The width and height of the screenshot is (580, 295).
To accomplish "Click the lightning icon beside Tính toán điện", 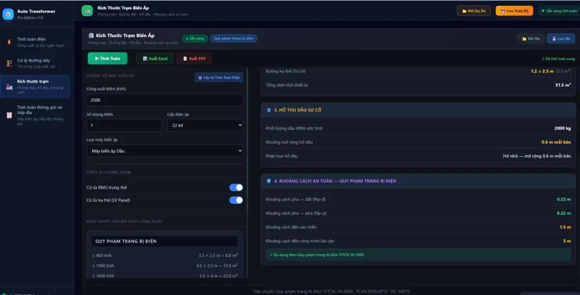I will point(9,42).
